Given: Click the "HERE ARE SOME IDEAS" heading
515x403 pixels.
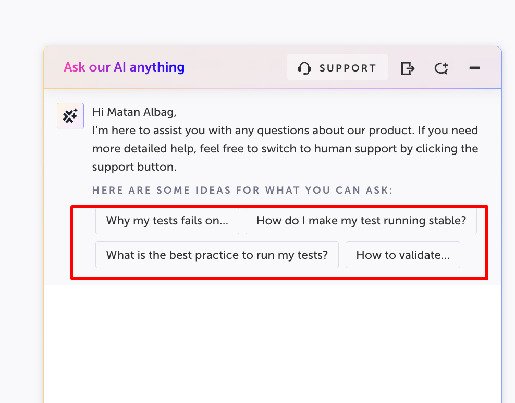Looking at the screenshot, I should 242,190.
